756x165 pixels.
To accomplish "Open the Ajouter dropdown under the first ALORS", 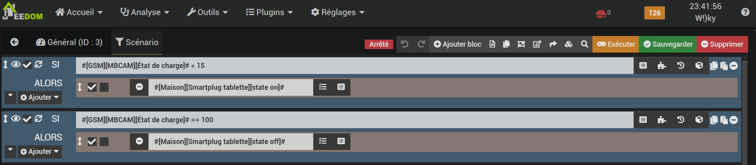I will 40,97.
